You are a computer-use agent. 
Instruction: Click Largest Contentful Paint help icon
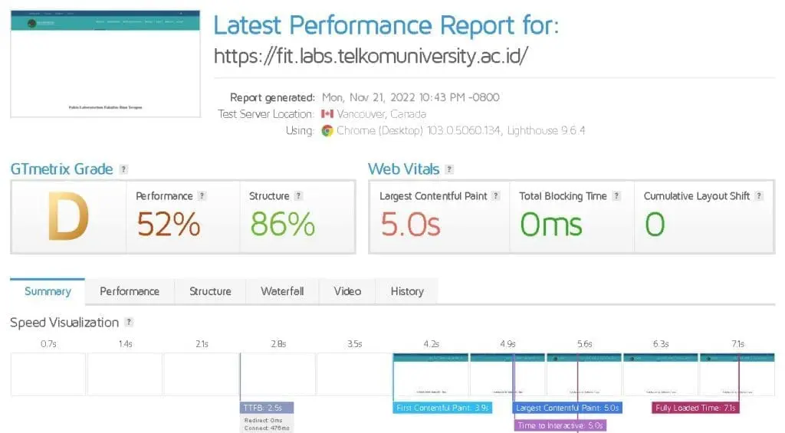496,195
